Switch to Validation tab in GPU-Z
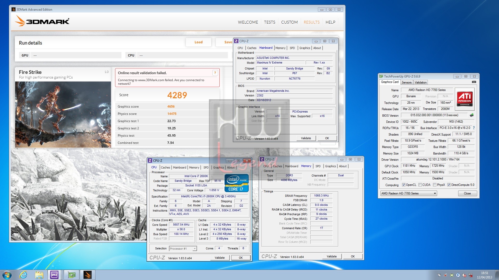The height and width of the screenshot is (280, 499). pyautogui.click(x=421, y=82)
